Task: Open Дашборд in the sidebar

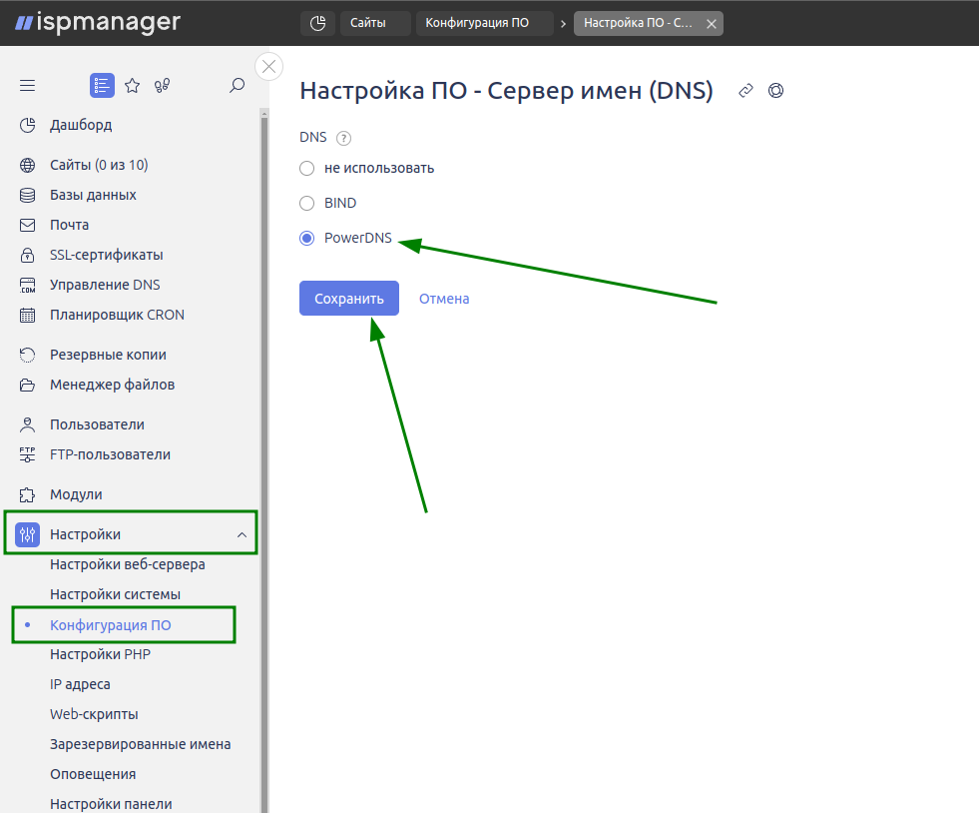Action: point(81,125)
